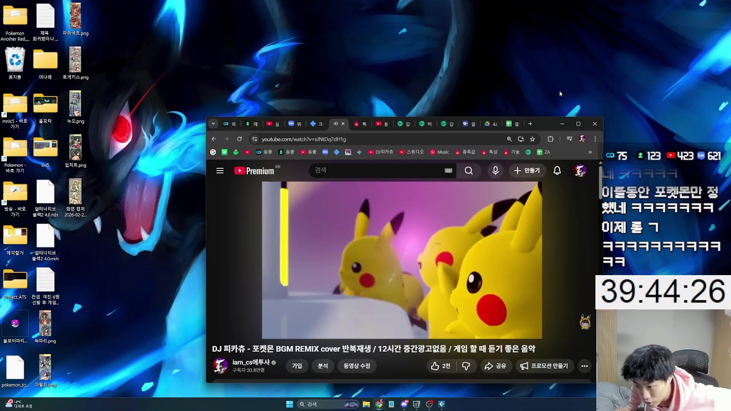Go to YouTube Premium home logo
This screenshot has height=411, width=731.
pos(254,171)
